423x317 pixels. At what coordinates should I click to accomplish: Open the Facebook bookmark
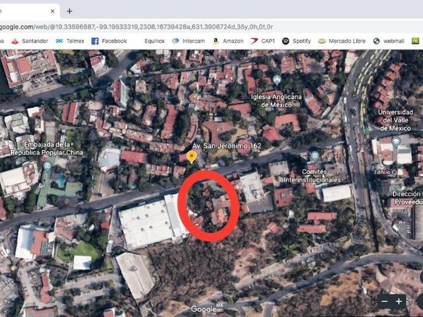click(109, 41)
